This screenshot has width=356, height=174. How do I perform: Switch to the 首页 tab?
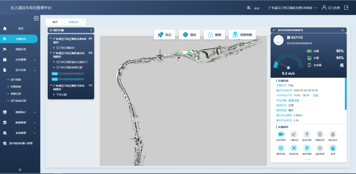pos(55,22)
